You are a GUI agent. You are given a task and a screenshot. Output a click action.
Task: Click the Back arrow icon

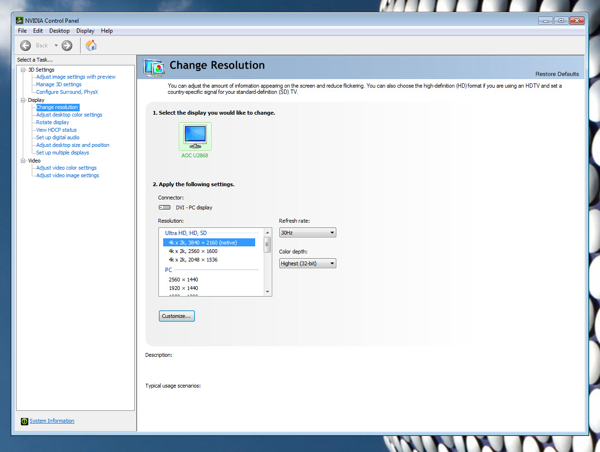26,45
